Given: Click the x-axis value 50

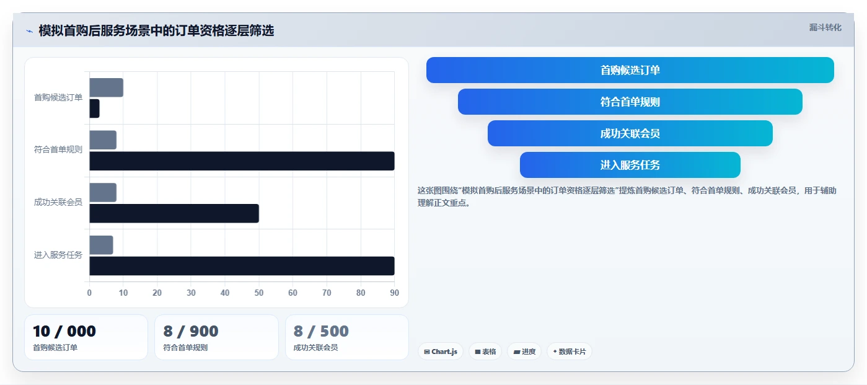Looking at the screenshot, I should click(x=259, y=293).
